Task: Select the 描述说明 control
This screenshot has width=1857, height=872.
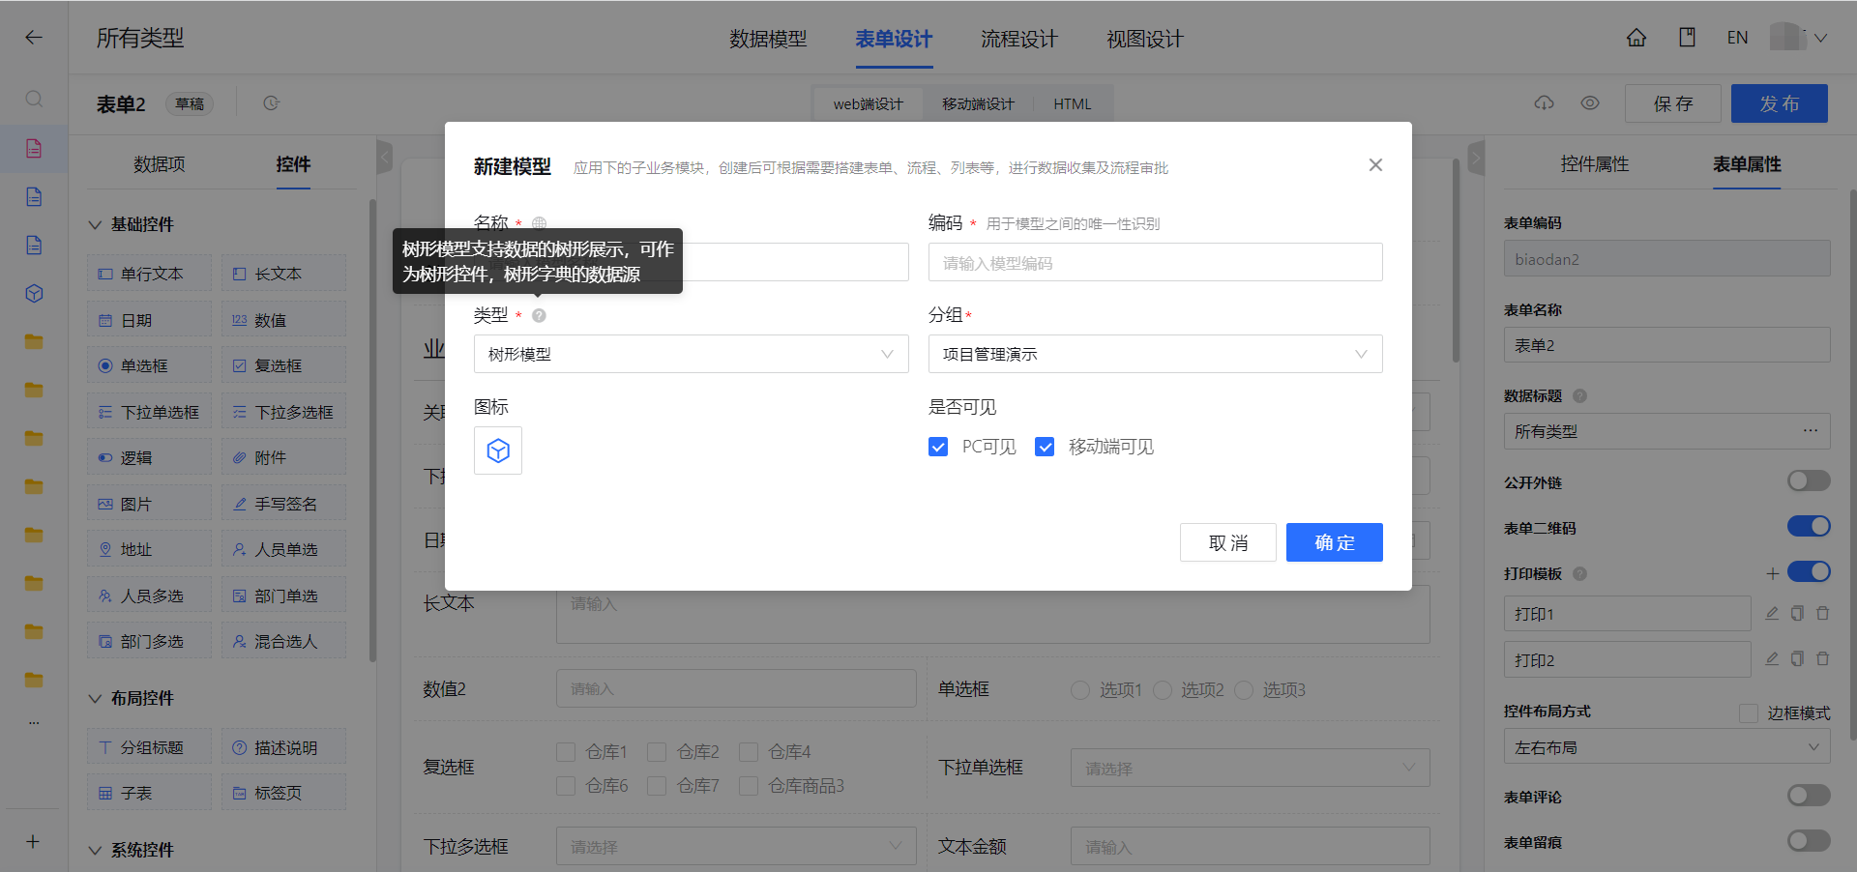Action: [x=283, y=747]
